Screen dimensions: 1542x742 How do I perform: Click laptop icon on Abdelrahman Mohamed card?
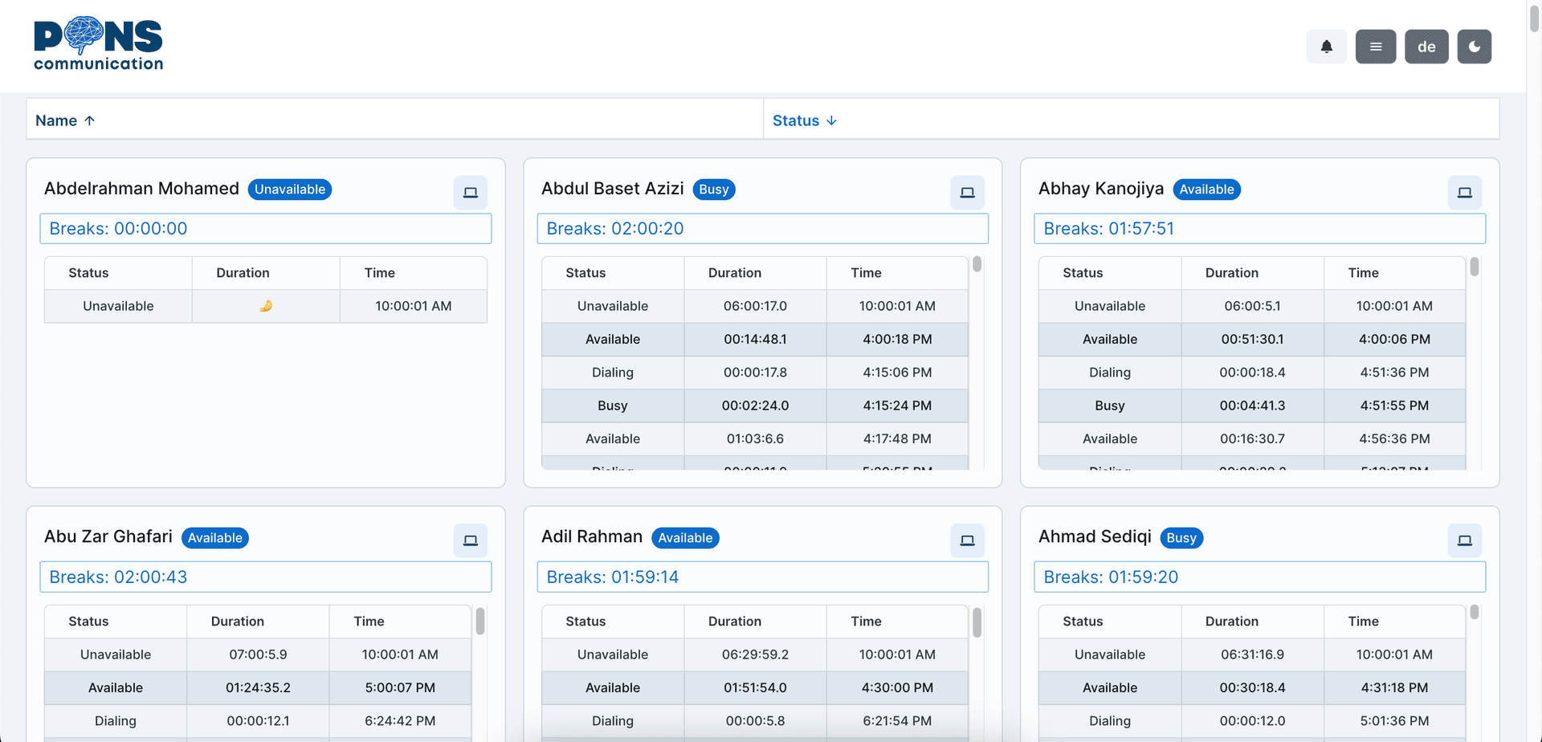point(471,193)
